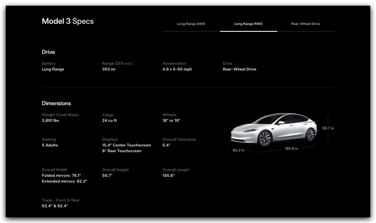376x223 pixels.
Task: Click the Overall Length label
Action: (176, 170)
